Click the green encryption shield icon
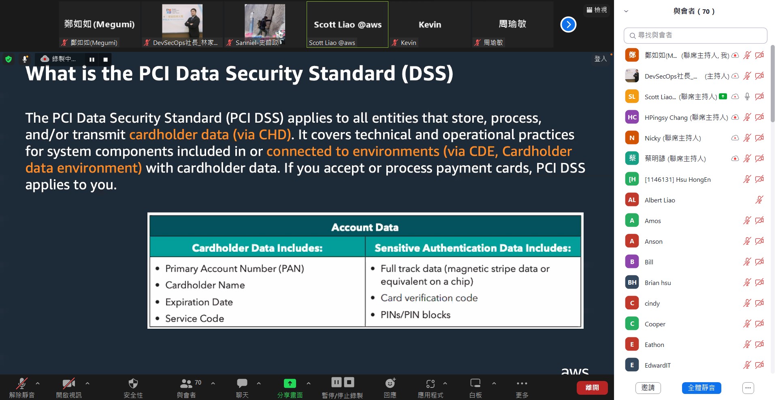This screenshot has height=400, width=776. 9,60
